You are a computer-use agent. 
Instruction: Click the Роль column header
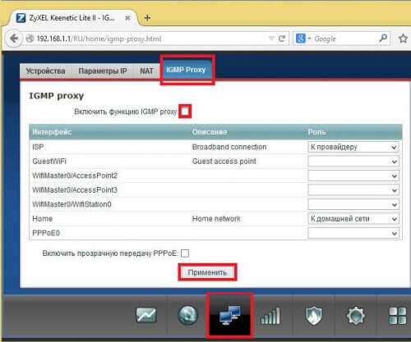316,132
